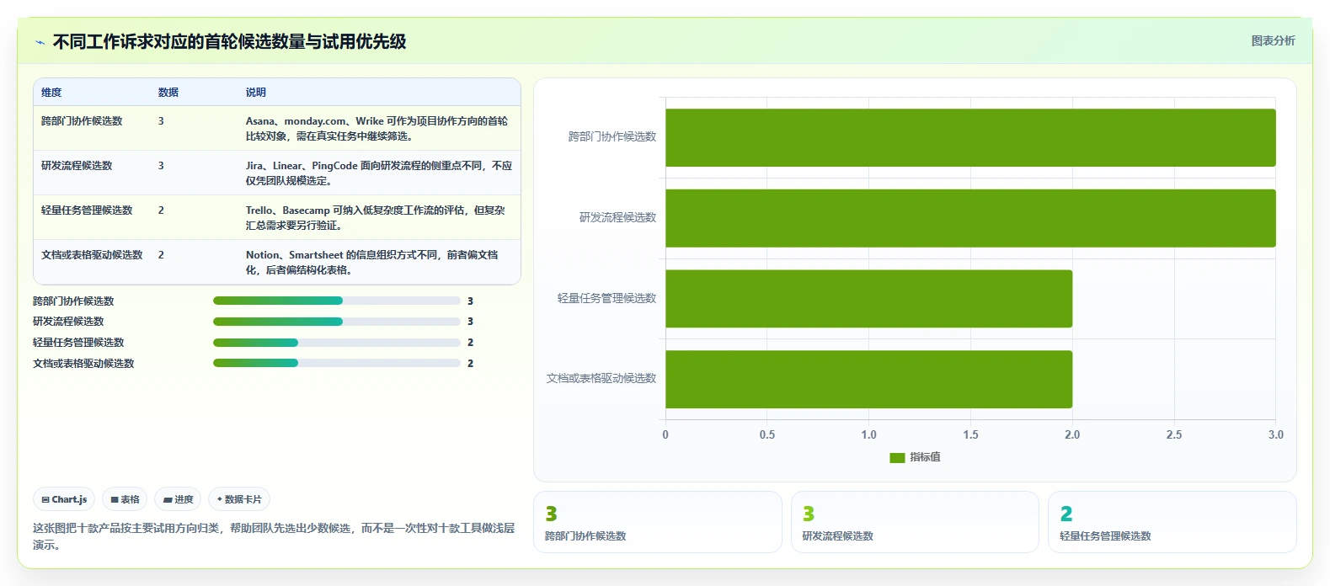Click the 轻量任务管理候选数 chart bar

point(868,299)
